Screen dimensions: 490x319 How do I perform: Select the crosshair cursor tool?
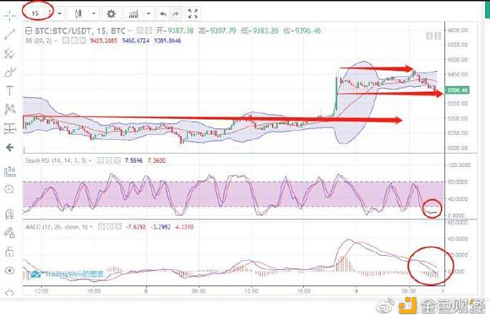(10, 16)
